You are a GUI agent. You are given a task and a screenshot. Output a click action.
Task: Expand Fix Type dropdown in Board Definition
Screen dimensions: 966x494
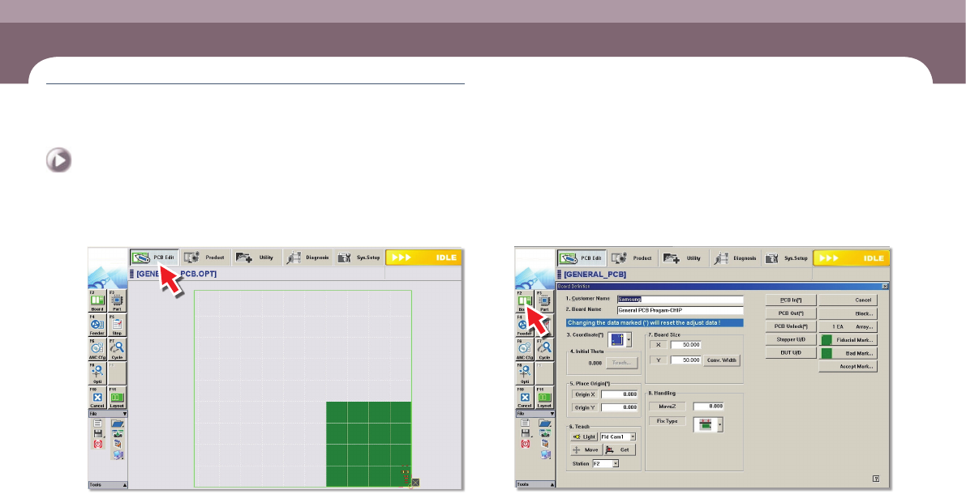719,424
